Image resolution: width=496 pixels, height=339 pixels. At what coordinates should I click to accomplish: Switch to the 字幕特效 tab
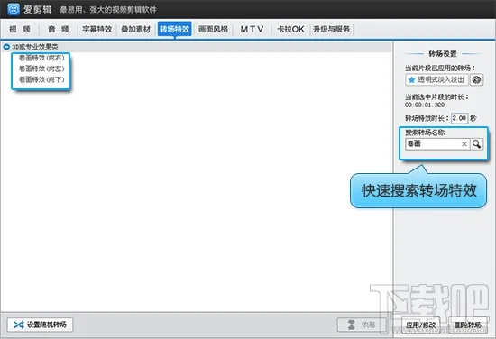pos(97,30)
